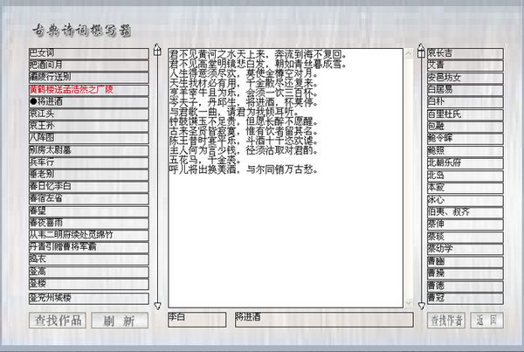Screen dimensions: 524x352
Task: Select the poem 把酒问月
Action: 89,66
